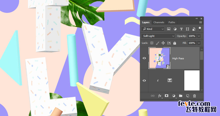220x116 pixels.
Task: Expand the Opacity slider dropdown arrow
Action: coord(199,36)
